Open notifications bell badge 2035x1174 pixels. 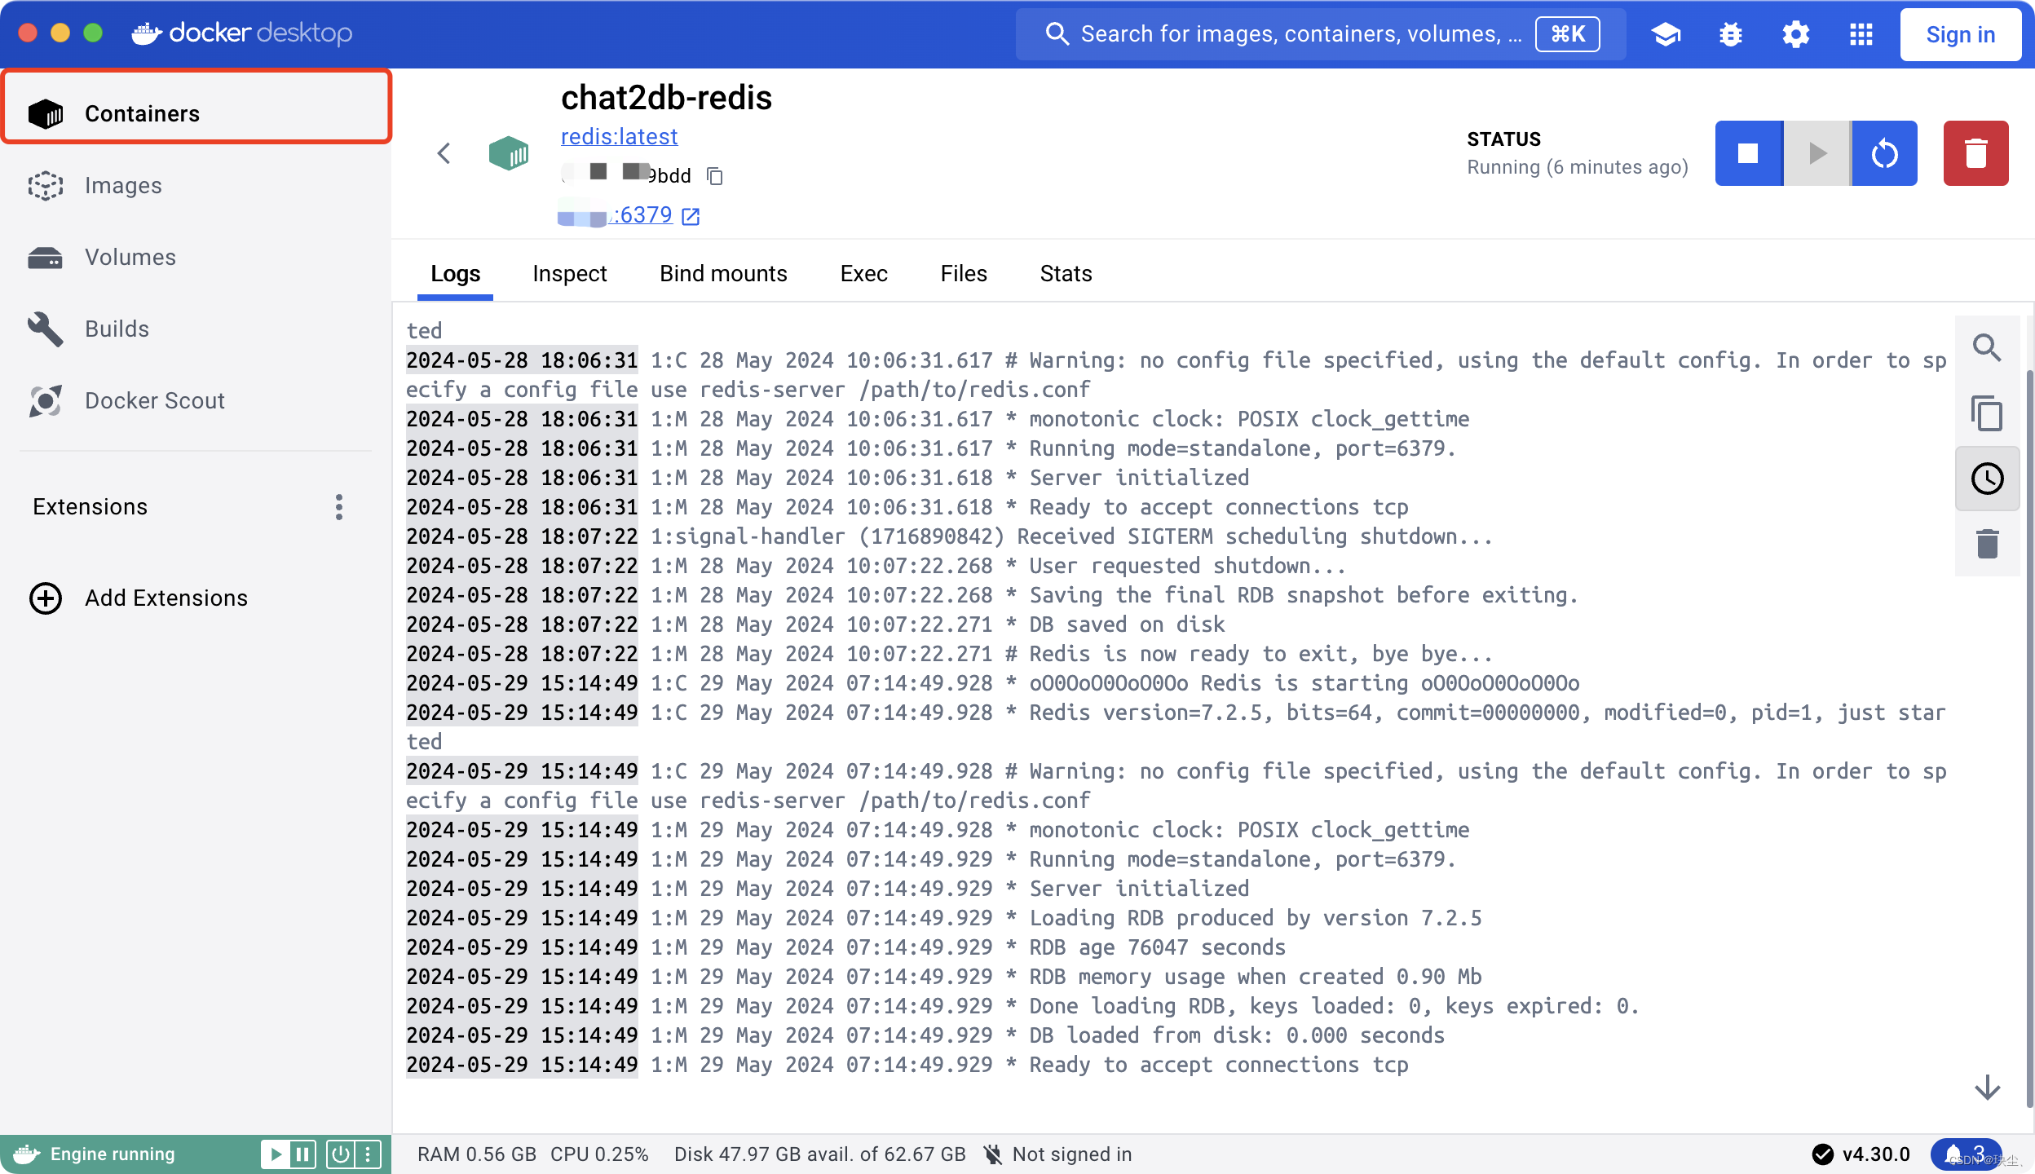tap(1965, 1154)
